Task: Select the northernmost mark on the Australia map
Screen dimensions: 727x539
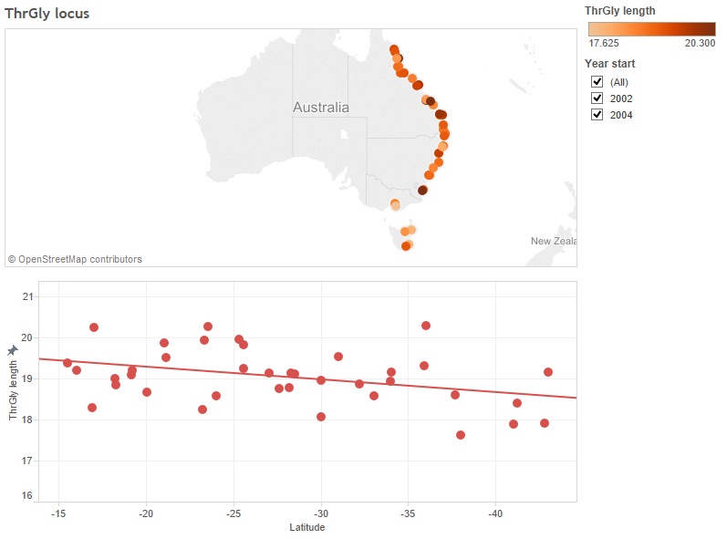Action: (394, 50)
